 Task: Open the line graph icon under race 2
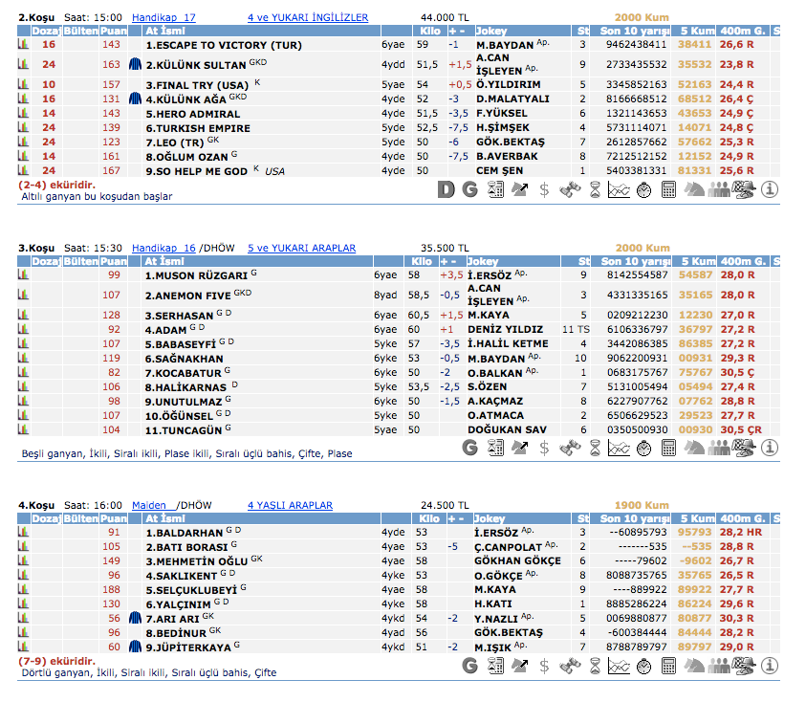[x=619, y=189]
